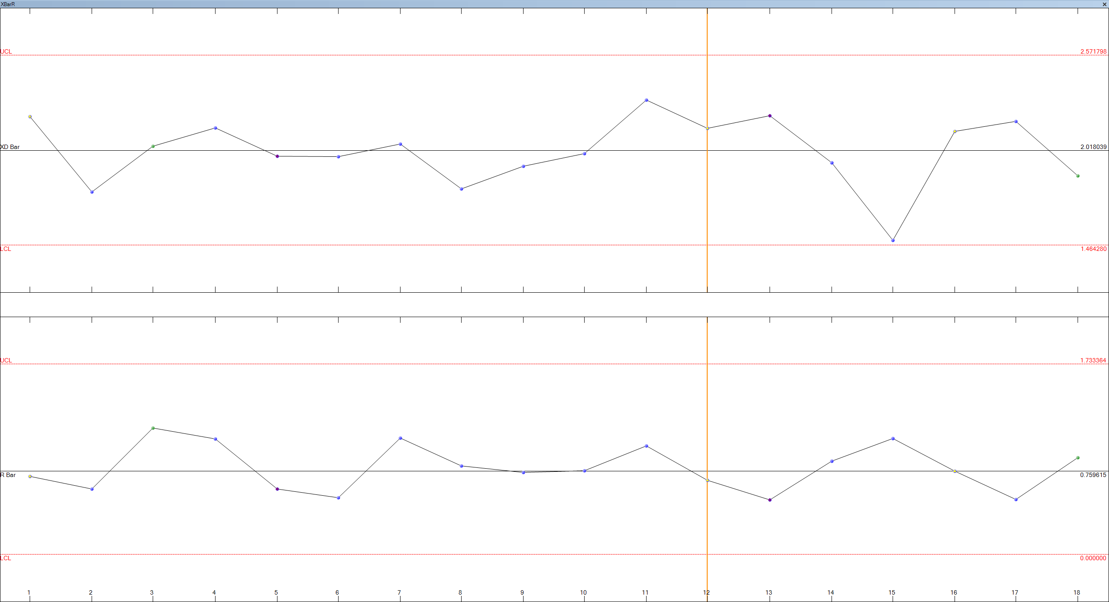This screenshot has width=1109, height=602.
Task: Click x-axis label 17
Action: [1015, 592]
